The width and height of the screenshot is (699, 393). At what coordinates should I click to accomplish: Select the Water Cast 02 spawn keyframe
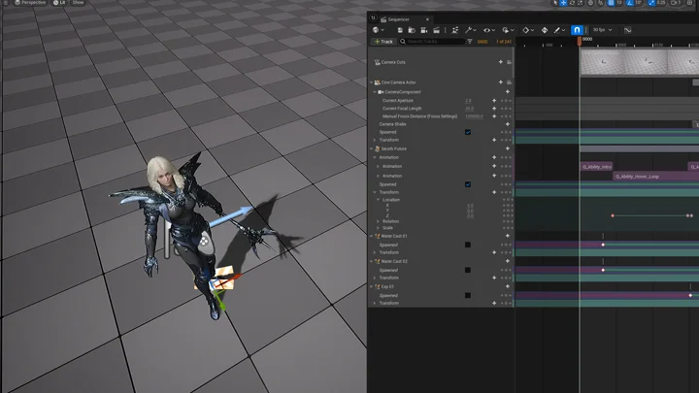603,270
